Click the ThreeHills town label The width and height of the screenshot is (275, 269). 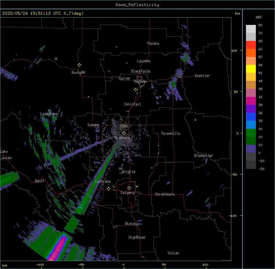point(170,134)
